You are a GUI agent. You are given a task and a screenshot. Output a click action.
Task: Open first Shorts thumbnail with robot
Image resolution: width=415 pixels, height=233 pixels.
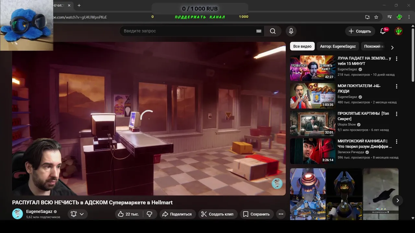308,194
